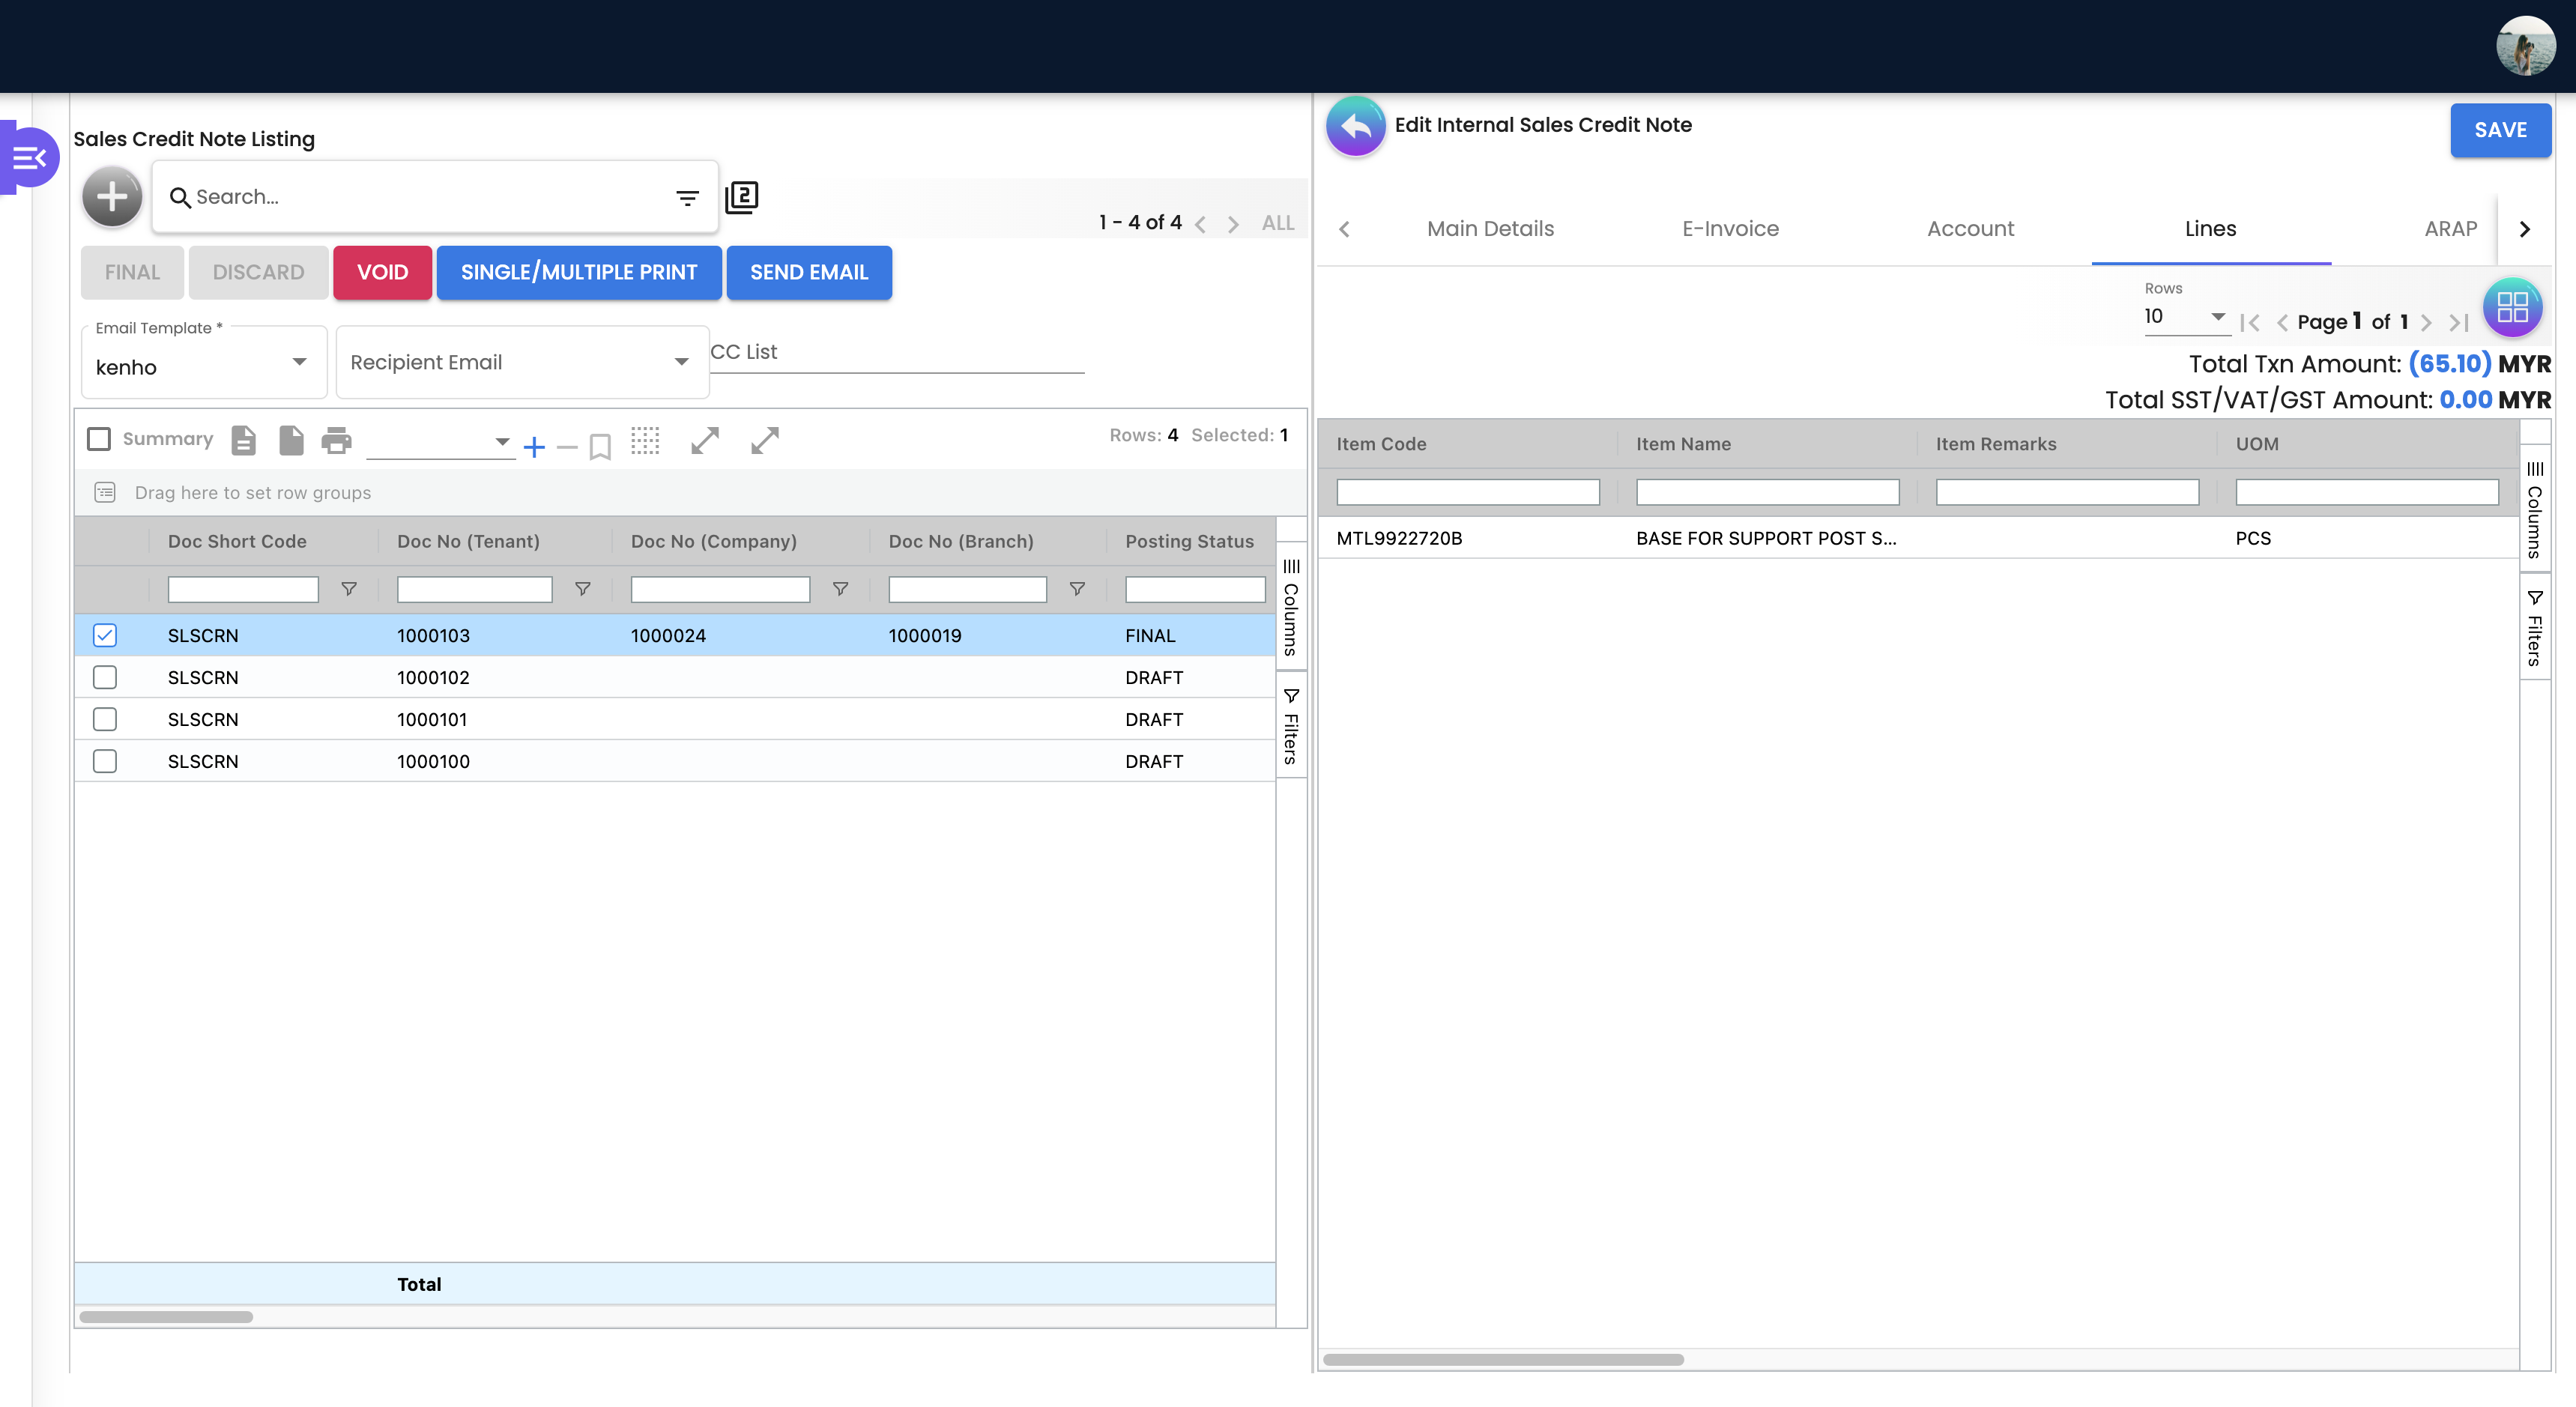Click the second expand arrows icon
Screen dimensions: 2576x1407
(765, 440)
